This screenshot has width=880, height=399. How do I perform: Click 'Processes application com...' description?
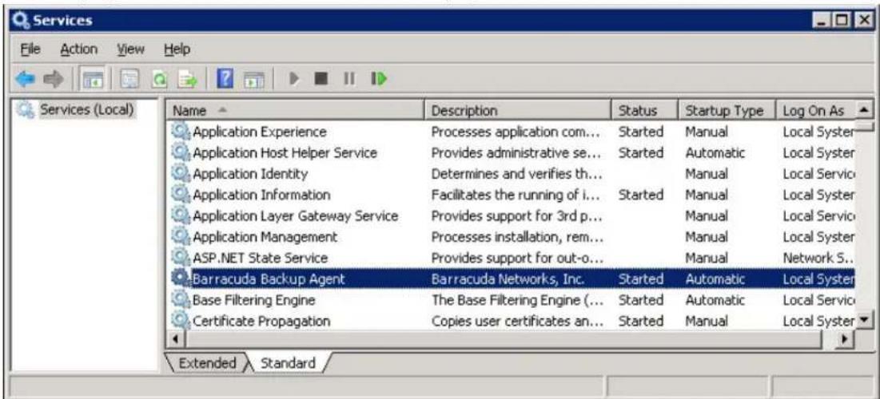tap(516, 132)
